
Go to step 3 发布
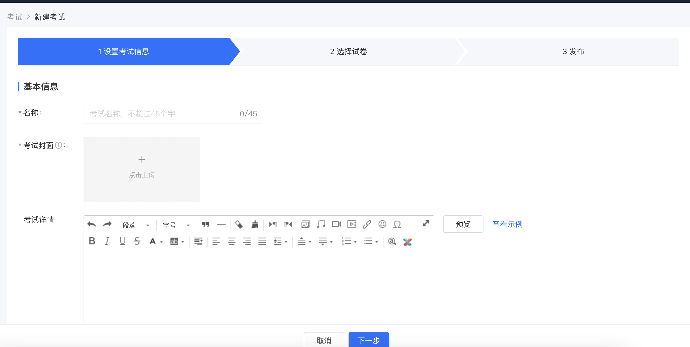[x=573, y=51]
